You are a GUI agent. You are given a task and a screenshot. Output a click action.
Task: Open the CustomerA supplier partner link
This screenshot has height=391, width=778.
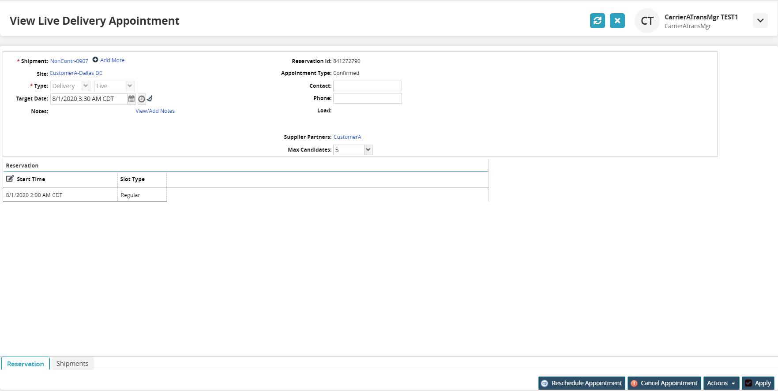point(347,137)
